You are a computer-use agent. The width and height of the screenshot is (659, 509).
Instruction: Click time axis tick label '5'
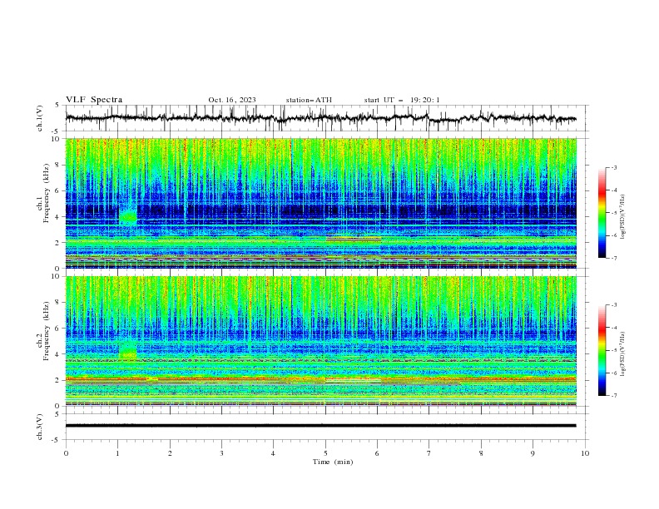click(x=325, y=453)
